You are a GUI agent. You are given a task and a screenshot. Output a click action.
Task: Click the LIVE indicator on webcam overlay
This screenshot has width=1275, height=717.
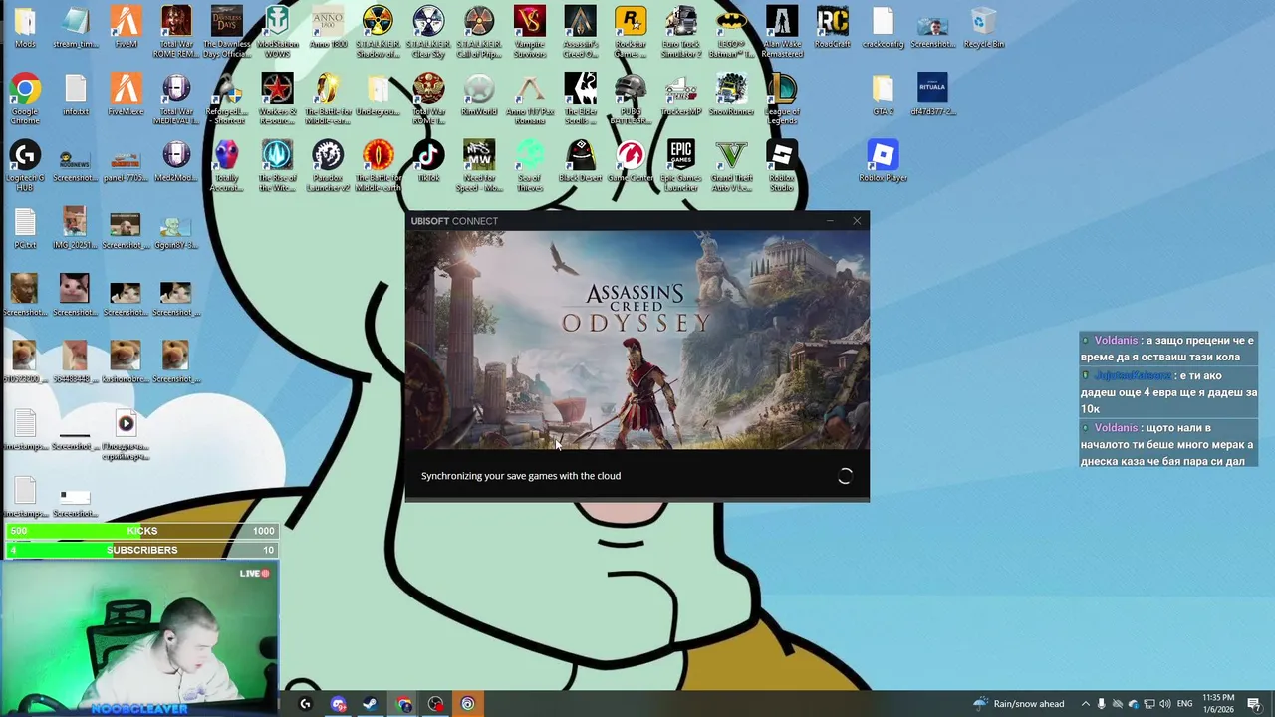[255, 574]
